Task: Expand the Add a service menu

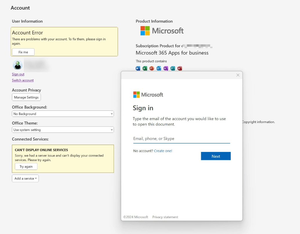Action: point(26,178)
